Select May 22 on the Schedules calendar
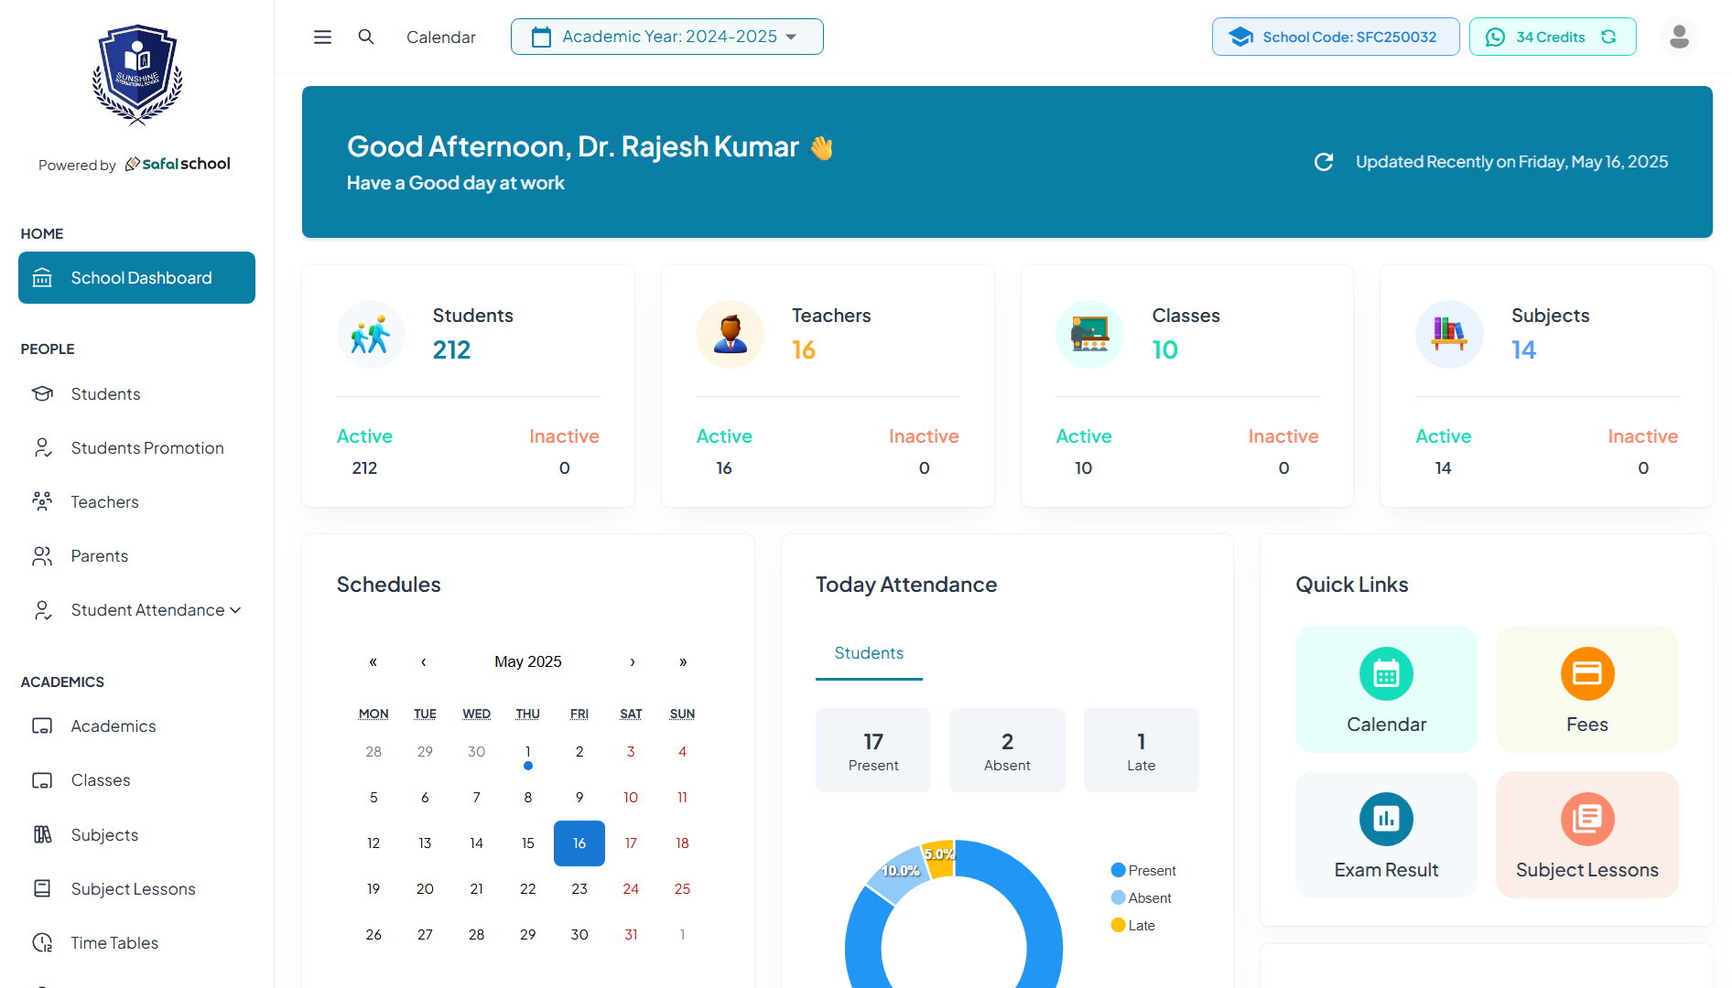This screenshot has width=1732, height=988. 527,888
